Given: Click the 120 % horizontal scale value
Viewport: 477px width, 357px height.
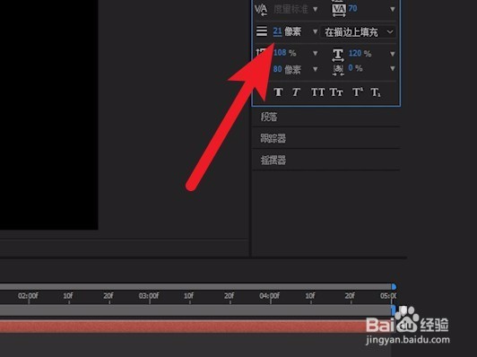Looking at the screenshot, I should tap(360, 54).
